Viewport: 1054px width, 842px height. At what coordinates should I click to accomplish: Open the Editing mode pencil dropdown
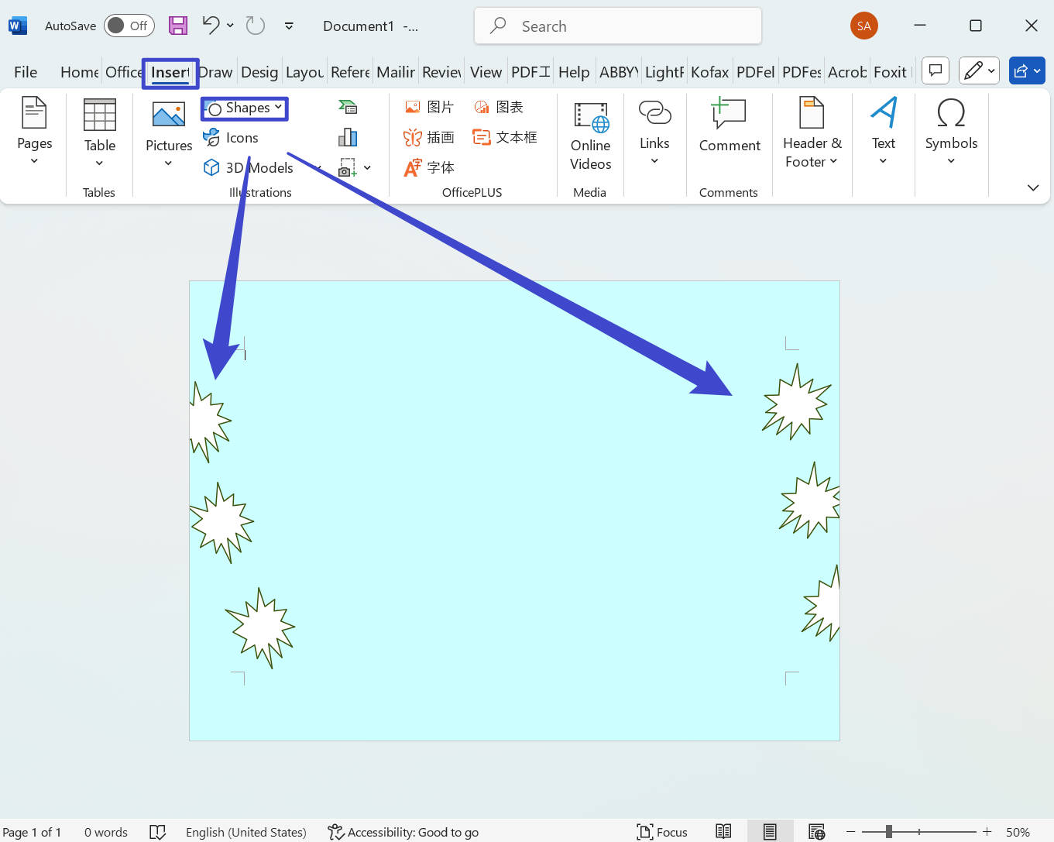click(x=979, y=70)
